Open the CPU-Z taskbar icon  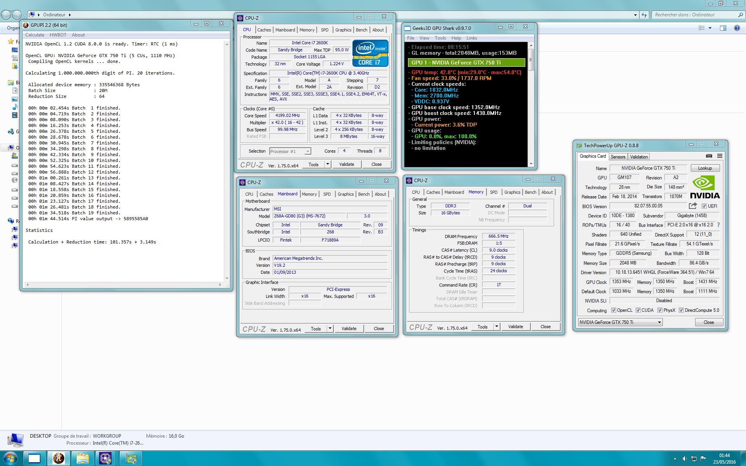point(105,459)
